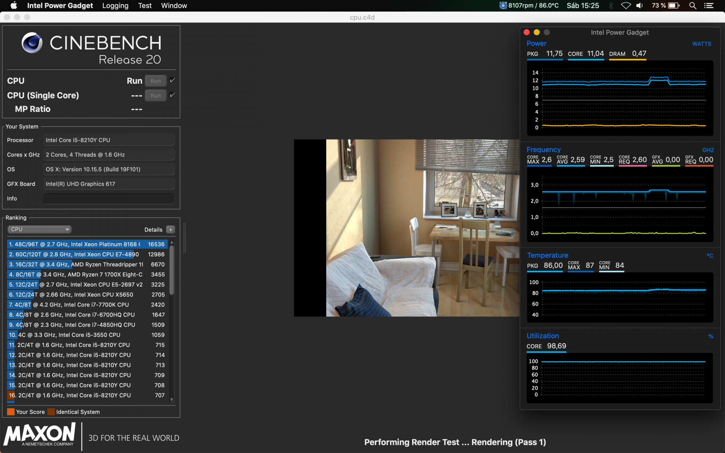Click the volume speaker menu bar icon
The height and width of the screenshot is (453, 725).
point(640,5)
